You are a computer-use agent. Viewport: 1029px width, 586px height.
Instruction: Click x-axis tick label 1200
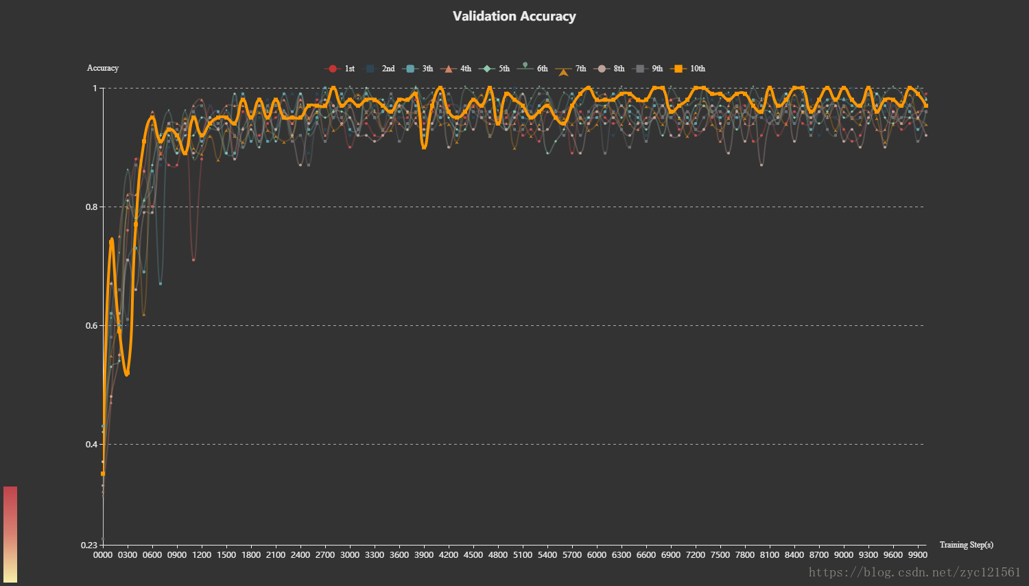[x=202, y=555]
